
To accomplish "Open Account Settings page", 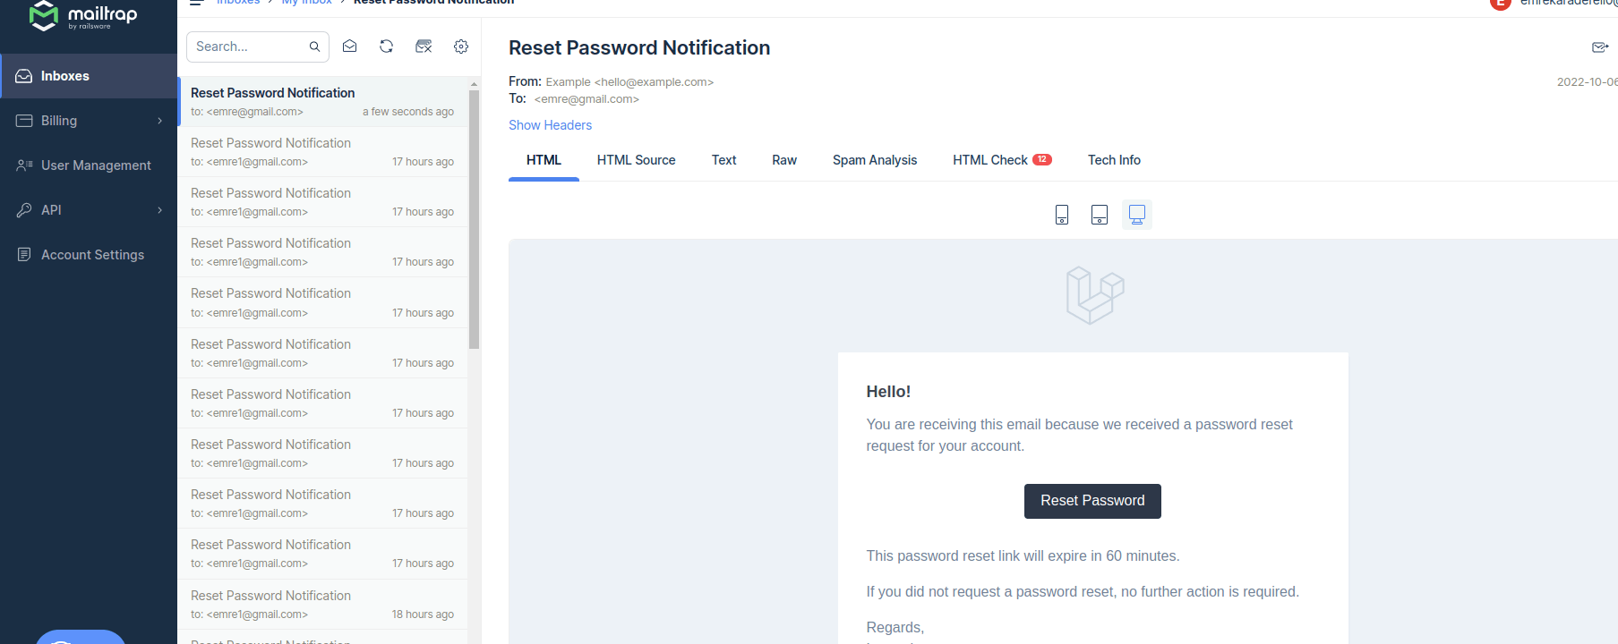I will (89, 255).
